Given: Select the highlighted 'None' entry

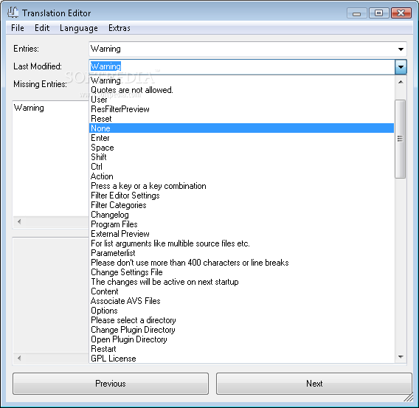Looking at the screenshot, I should click(241, 128).
